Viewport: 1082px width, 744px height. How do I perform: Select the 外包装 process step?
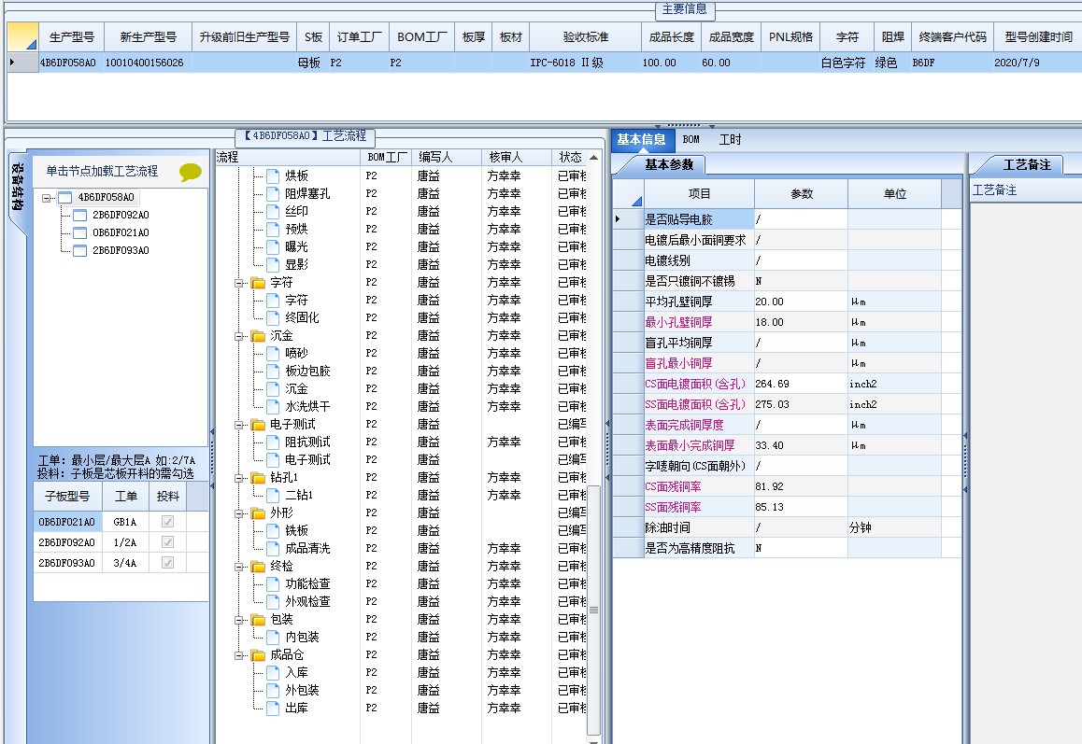click(302, 690)
